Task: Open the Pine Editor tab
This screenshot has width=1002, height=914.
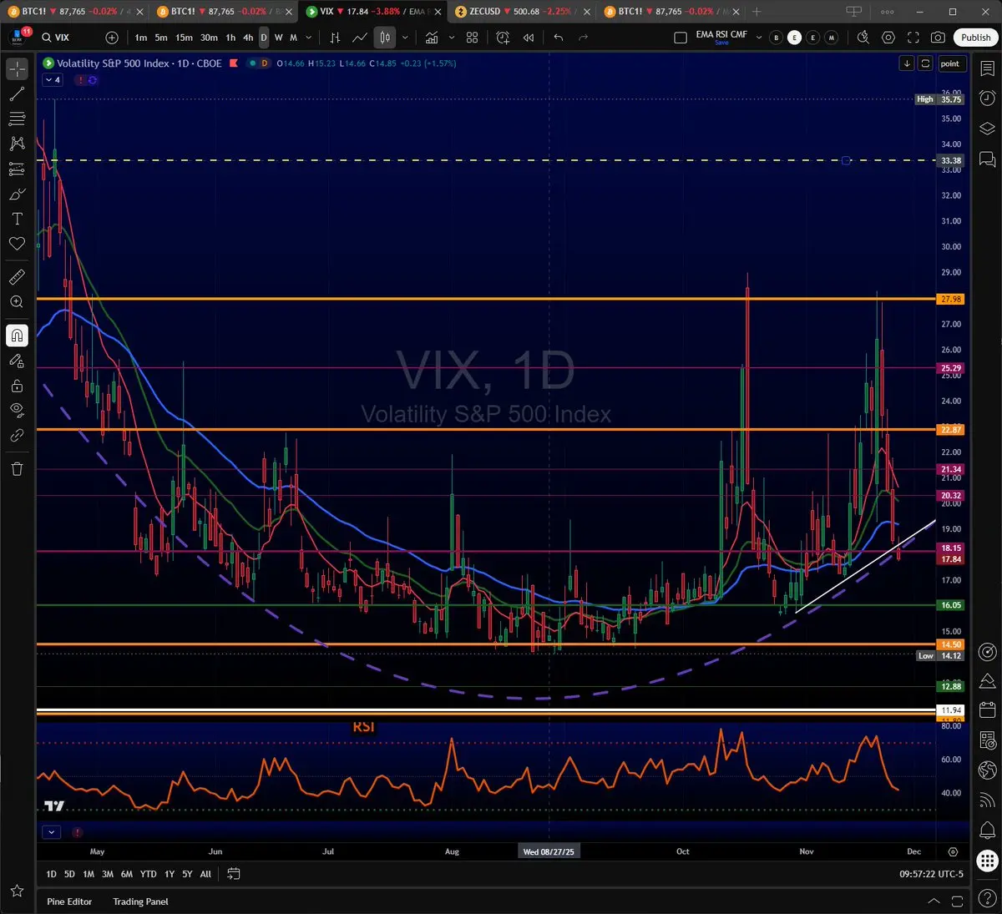Action: (x=69, y=901)
